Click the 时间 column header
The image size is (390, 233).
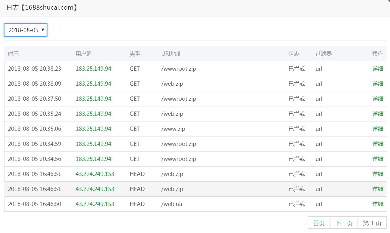click(x=13, y=54)
